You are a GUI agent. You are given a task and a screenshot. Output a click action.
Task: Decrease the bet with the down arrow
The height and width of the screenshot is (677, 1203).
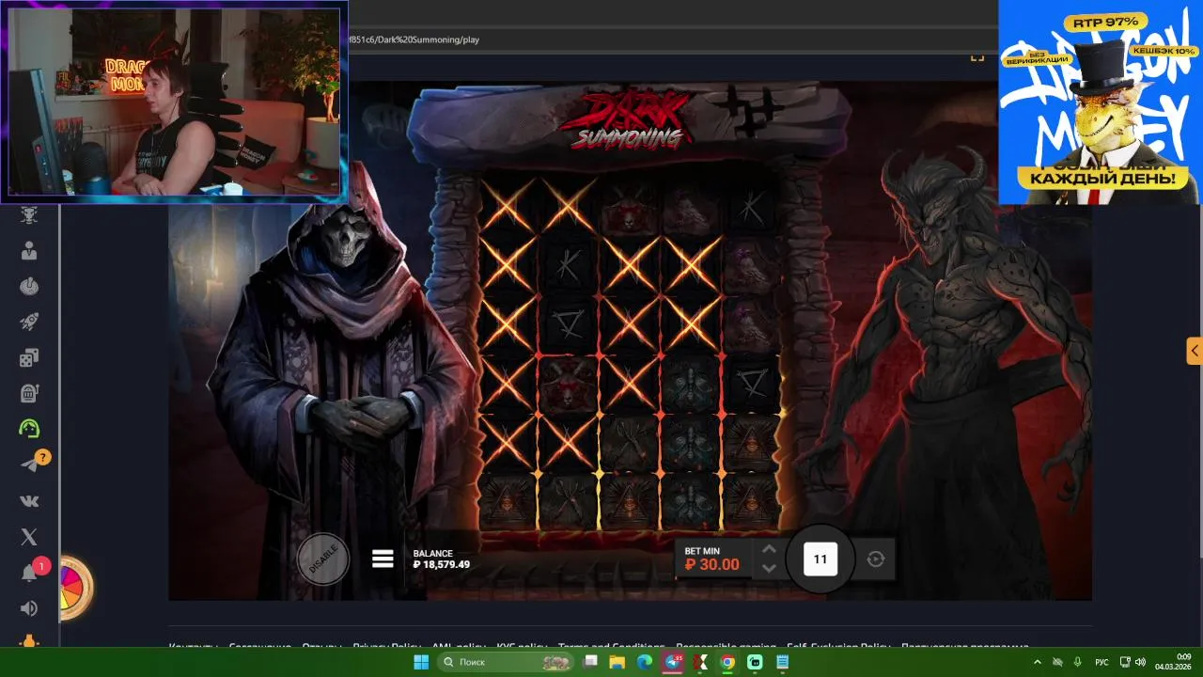click(x=769, y=568)
